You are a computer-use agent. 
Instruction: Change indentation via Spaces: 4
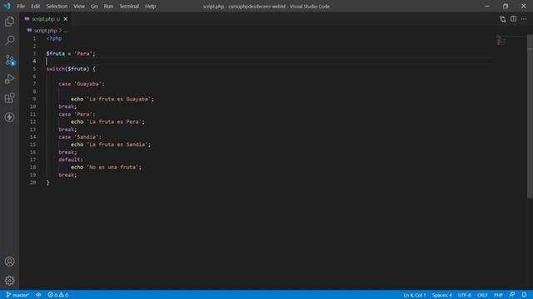pos(442,295)
